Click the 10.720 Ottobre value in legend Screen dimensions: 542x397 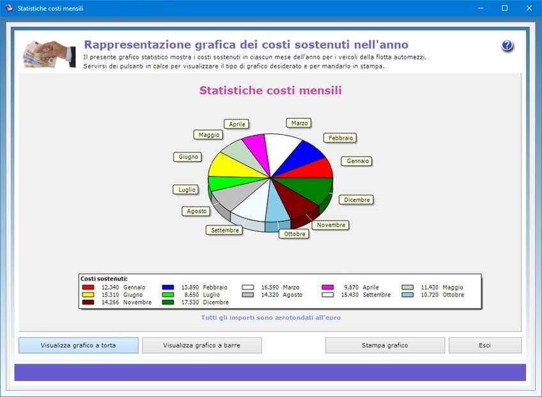430,295
